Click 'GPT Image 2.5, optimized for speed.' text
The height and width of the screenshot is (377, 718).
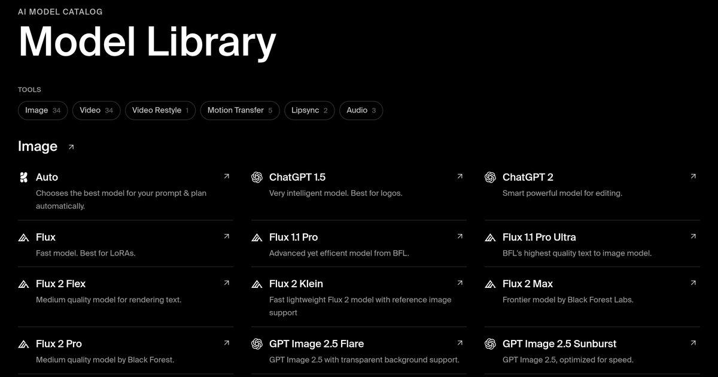(x=568, y=360)
